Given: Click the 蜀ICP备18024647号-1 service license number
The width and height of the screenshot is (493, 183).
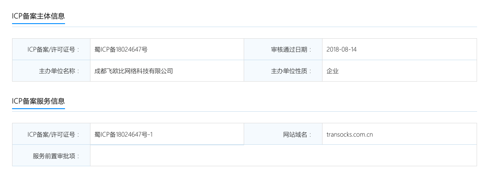Looking at the screenshot, I should click(x=124, y=134).
